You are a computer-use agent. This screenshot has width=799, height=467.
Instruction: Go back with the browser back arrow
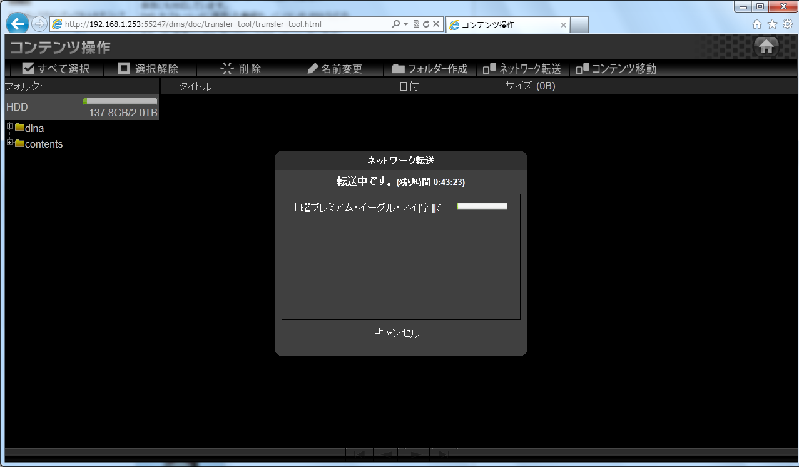(18, 24)
